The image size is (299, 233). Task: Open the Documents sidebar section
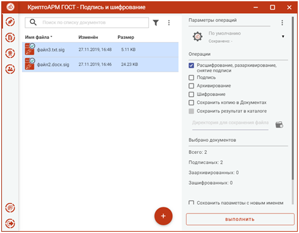(10, 38)
